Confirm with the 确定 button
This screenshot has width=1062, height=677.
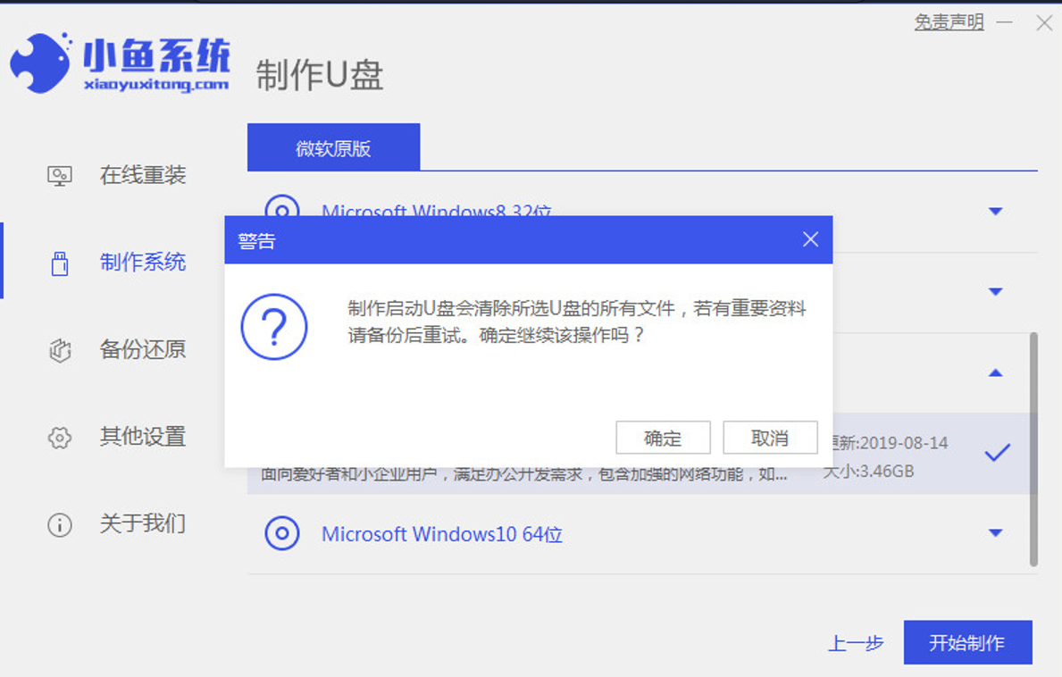tap(663, 438)
